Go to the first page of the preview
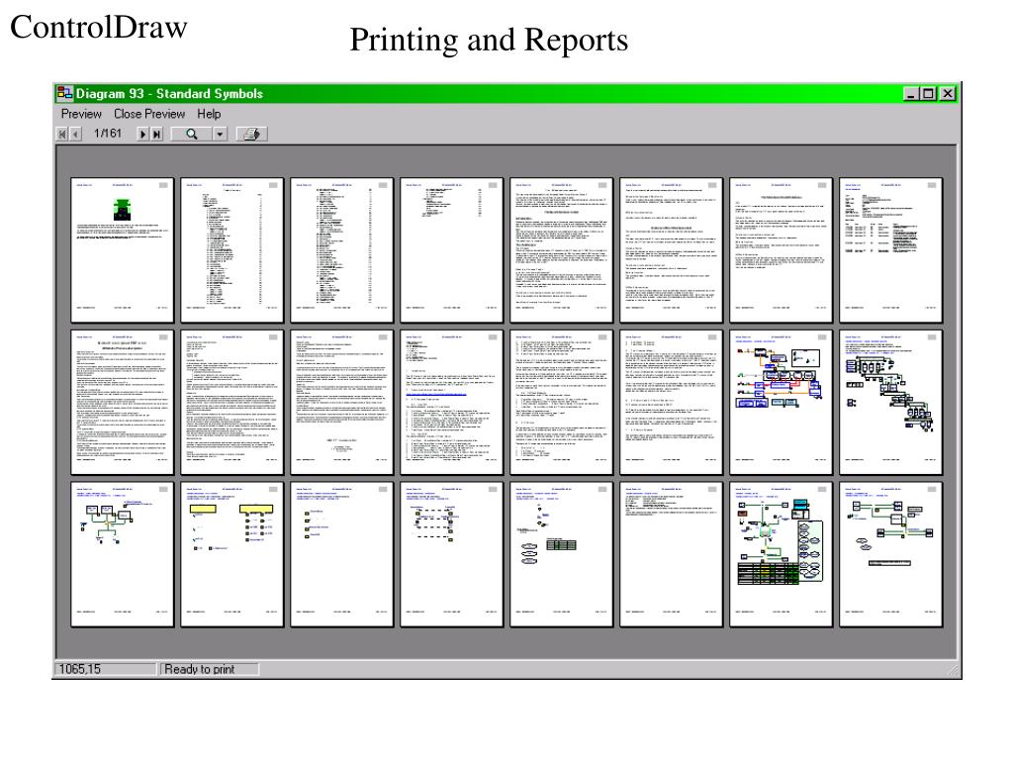Image resolution: width=1013 pixels, height=760 pixels. (62, 134)
